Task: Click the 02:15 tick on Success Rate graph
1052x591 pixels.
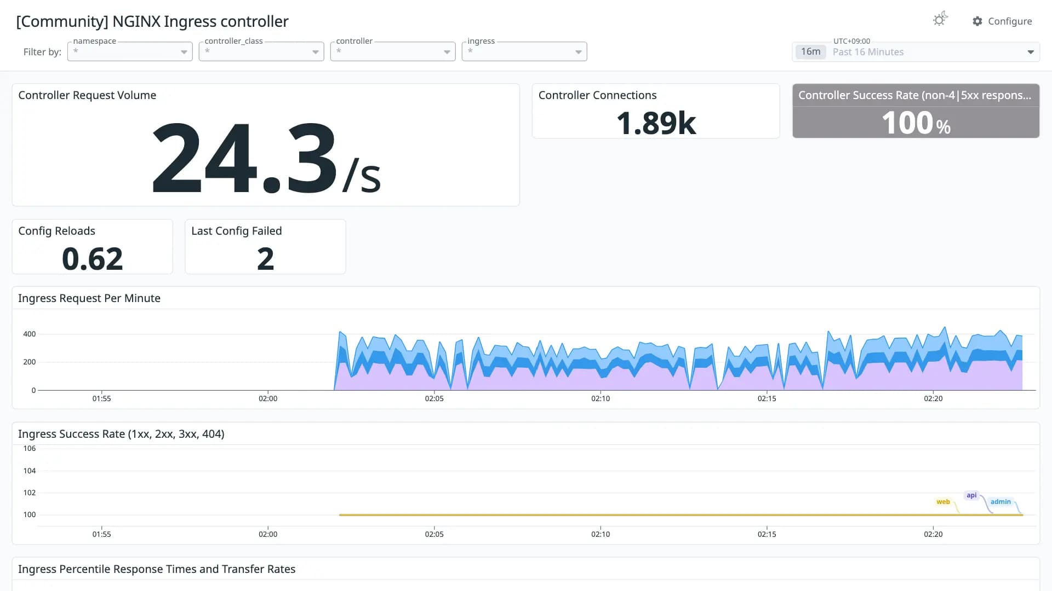Action: click(767, 534)
